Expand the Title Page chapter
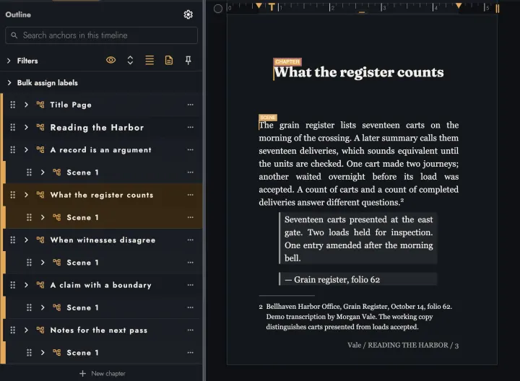 pyautogui.click(x=26, y=105)
